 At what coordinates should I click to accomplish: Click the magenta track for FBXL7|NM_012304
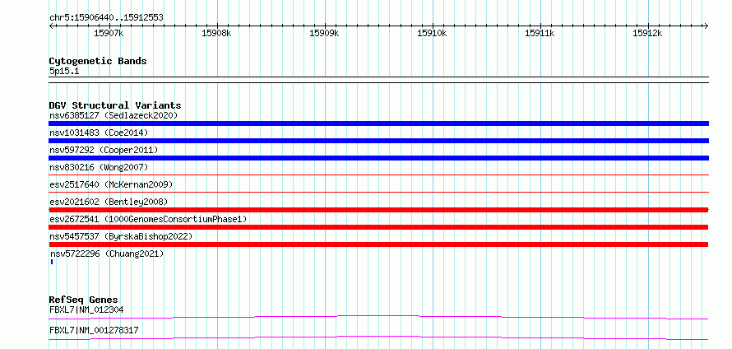click(x=378, y=318)
